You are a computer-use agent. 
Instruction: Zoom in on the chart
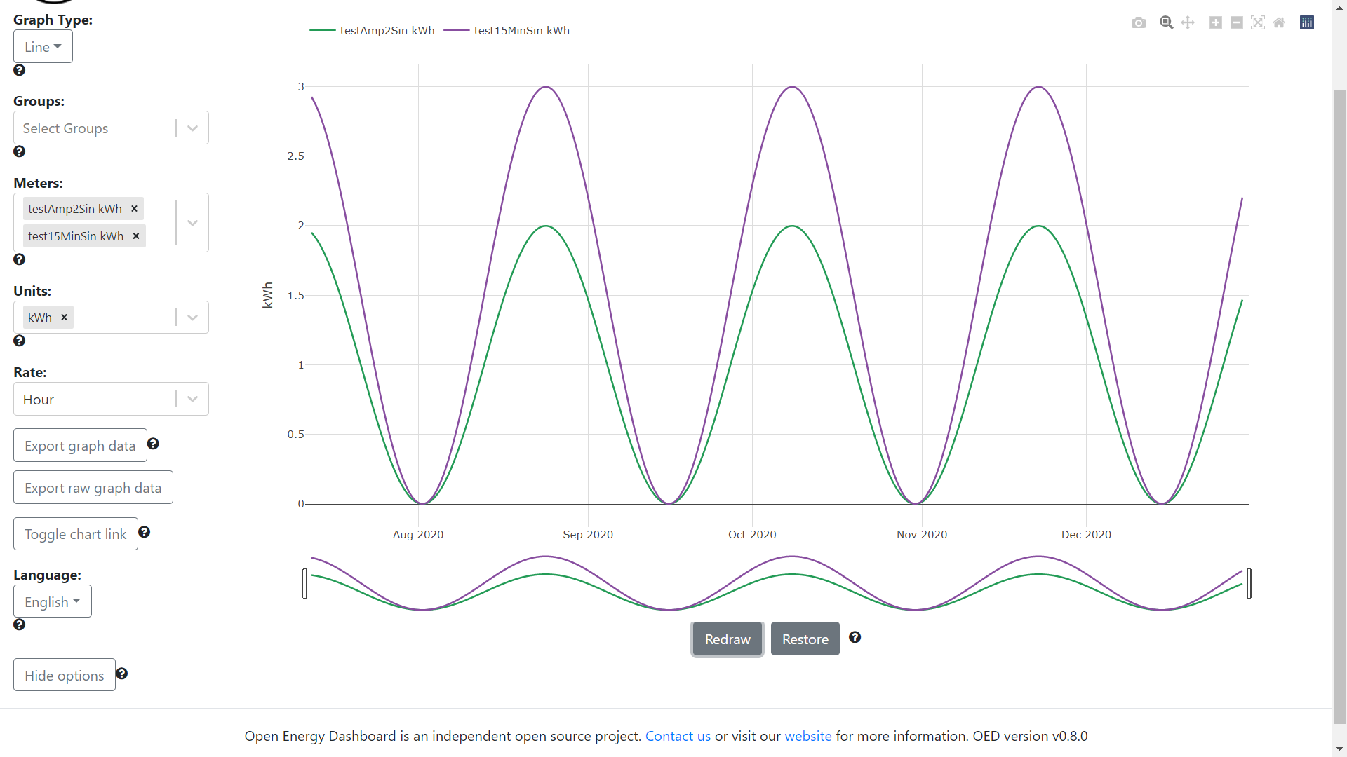coord(1214,22)
